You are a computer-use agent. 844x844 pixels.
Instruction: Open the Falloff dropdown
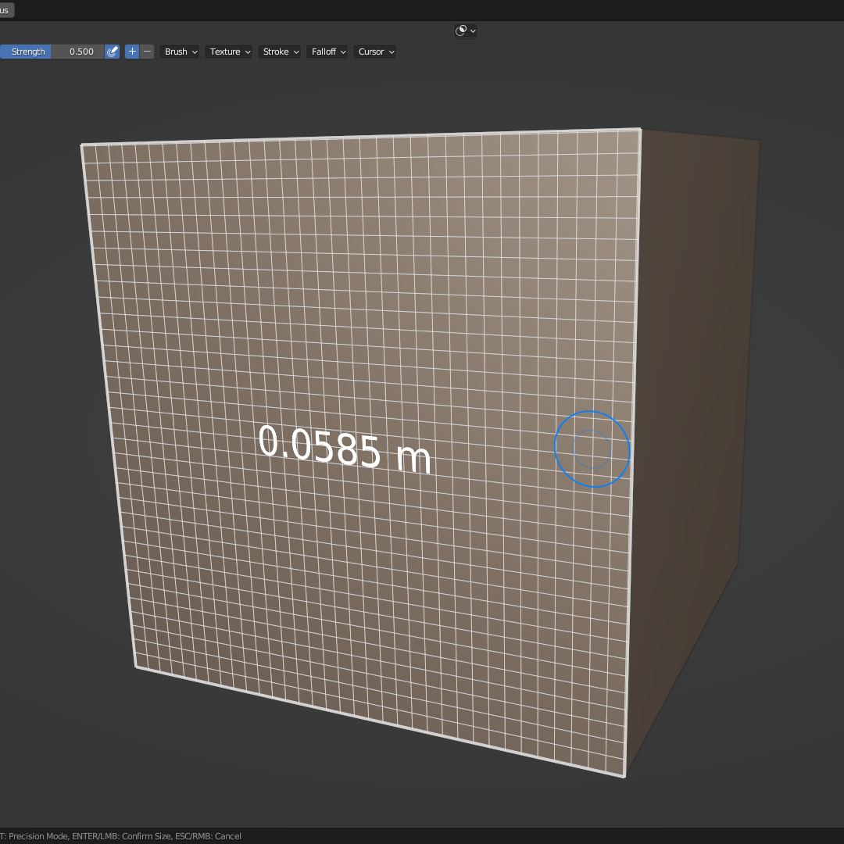[327, 52]
